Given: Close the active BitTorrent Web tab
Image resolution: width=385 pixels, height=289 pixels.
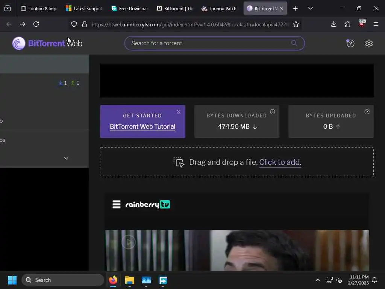Looking at the screenshot, I should tap(281, 9).
